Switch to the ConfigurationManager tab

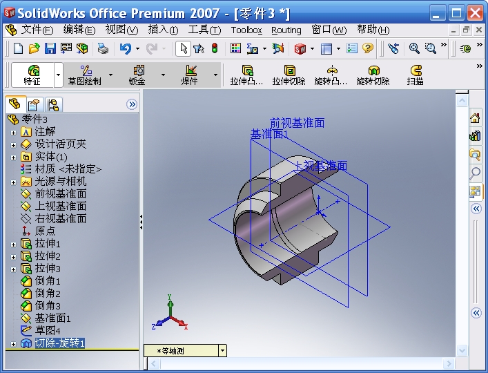click(53, 104)
